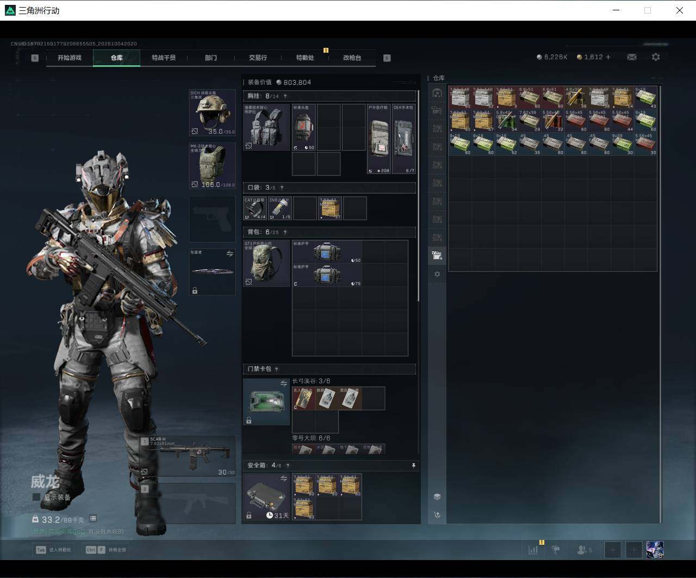The height and width of the screenshot is (578, 696).
Task: Expand weight details list icon beside 33.2
Action: pos(93,519)
